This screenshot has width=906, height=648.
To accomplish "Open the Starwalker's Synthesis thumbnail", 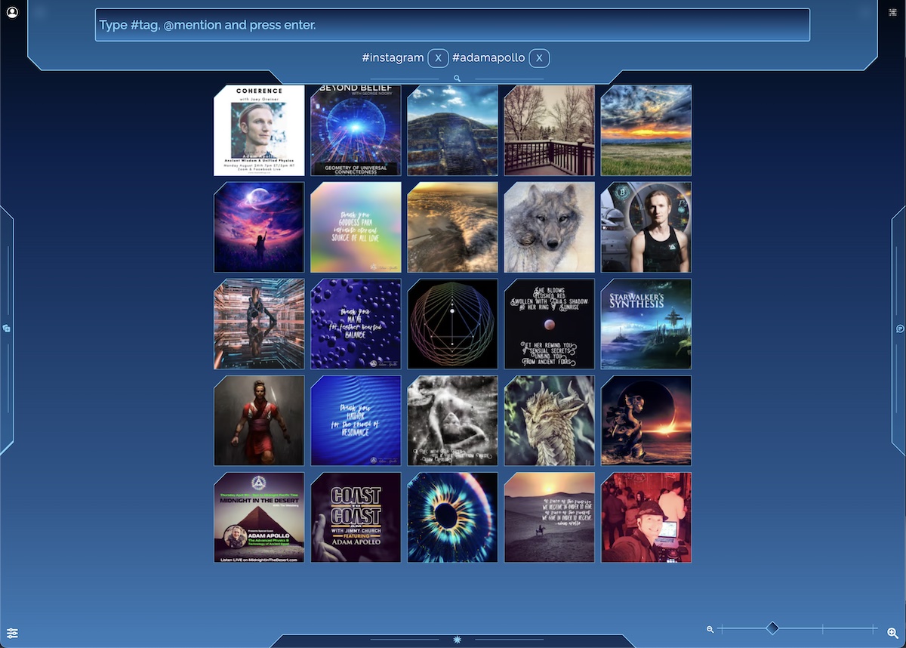I will (x=646, y=323).
